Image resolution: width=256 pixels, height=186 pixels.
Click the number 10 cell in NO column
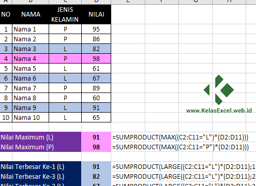point(6,117)
